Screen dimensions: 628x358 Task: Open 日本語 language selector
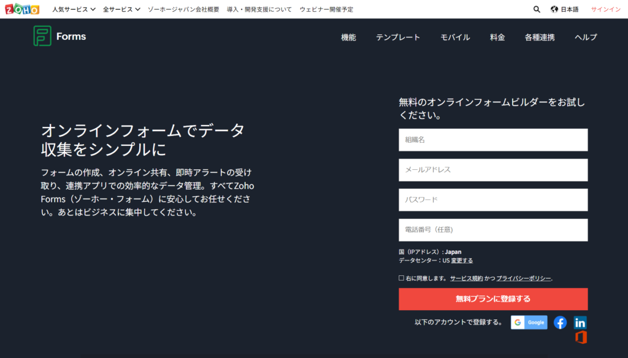[x=569, y=9]
